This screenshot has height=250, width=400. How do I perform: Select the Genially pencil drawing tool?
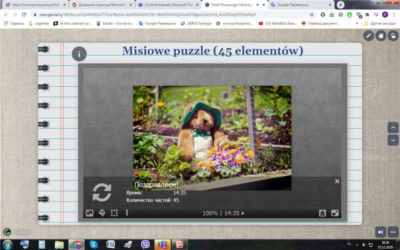pos(368,35)
